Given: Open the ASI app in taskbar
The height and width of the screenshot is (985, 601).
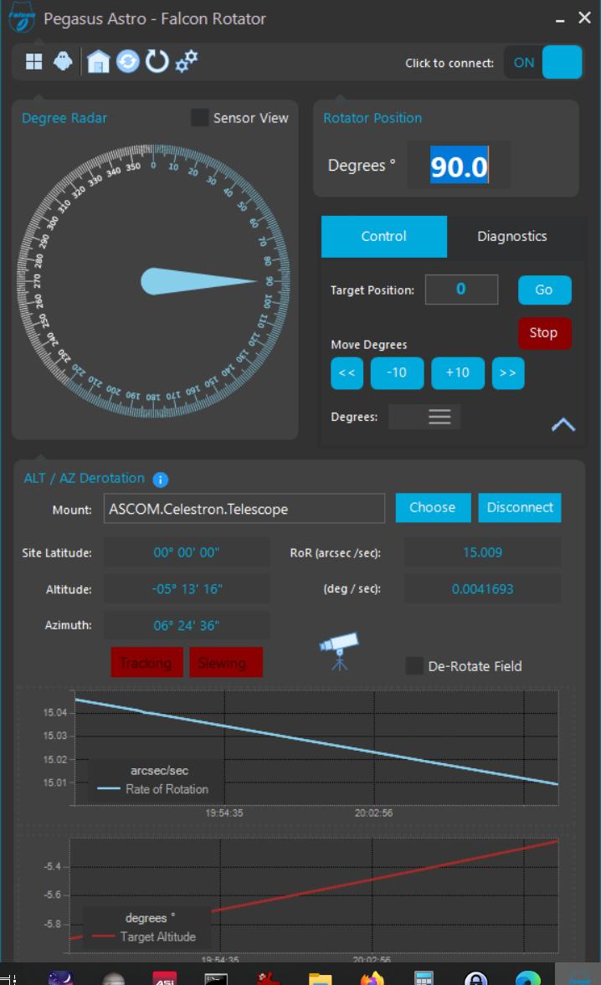Looking at the screenshot, I should point(165,978).
